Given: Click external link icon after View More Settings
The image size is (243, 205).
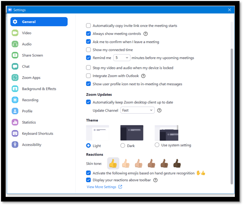Looking at the screenshot, I should pos(120,187).
